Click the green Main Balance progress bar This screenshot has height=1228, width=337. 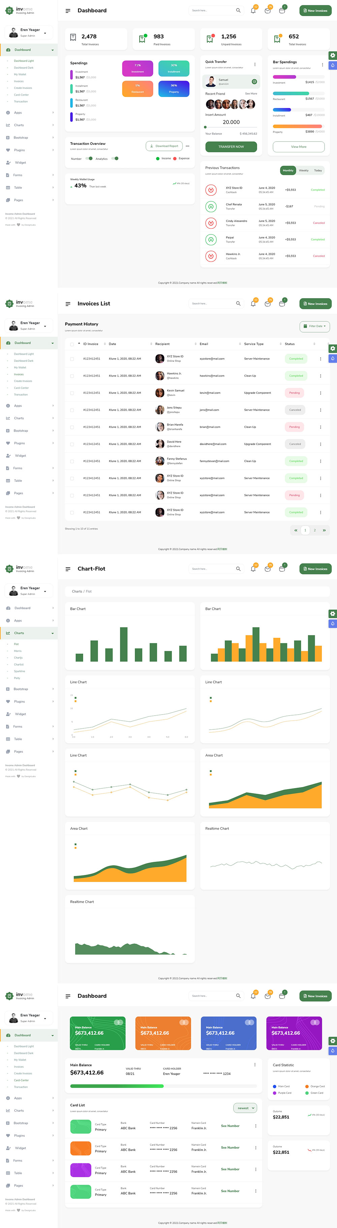coord(117,1086)
